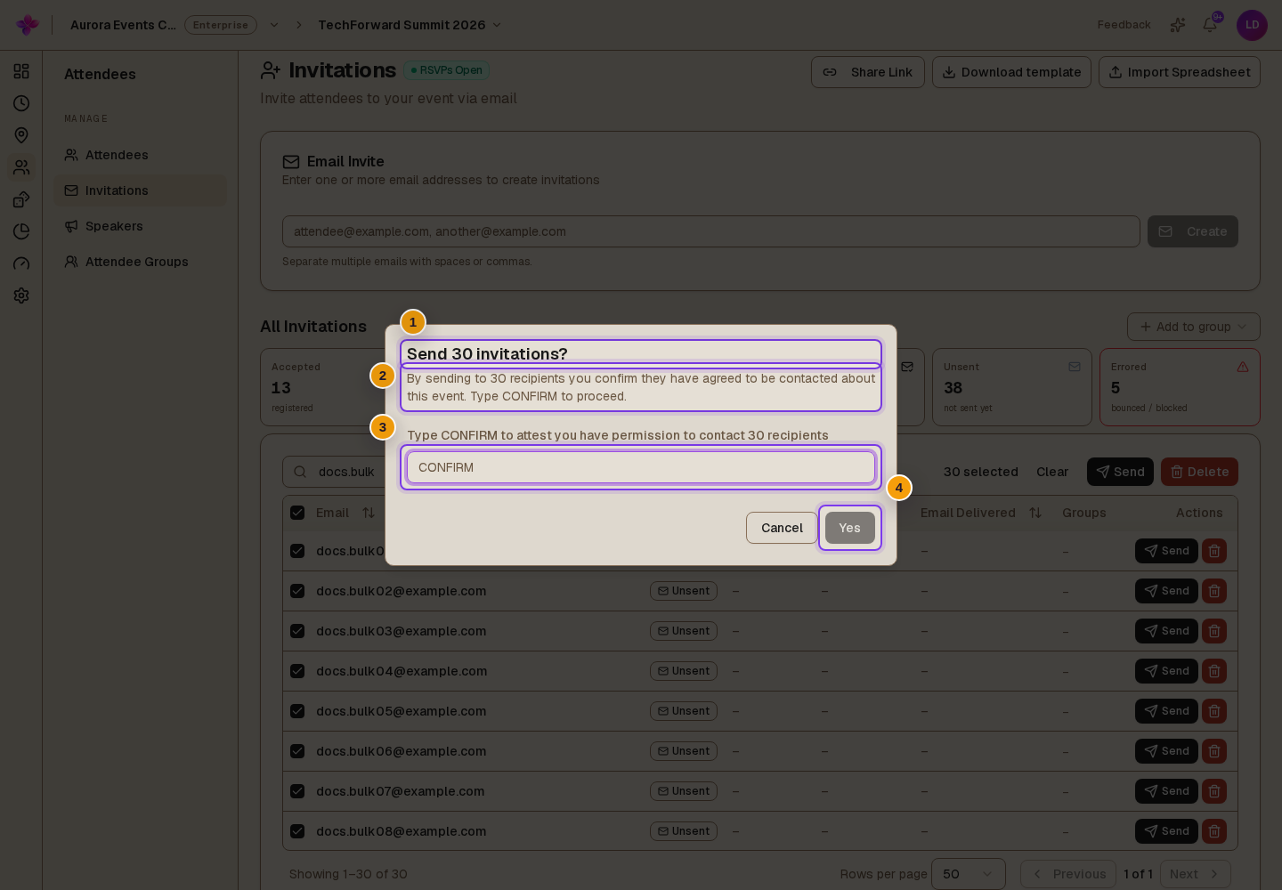Toggle the checkbox for docs.bulk04@example.com

point(297,671)
